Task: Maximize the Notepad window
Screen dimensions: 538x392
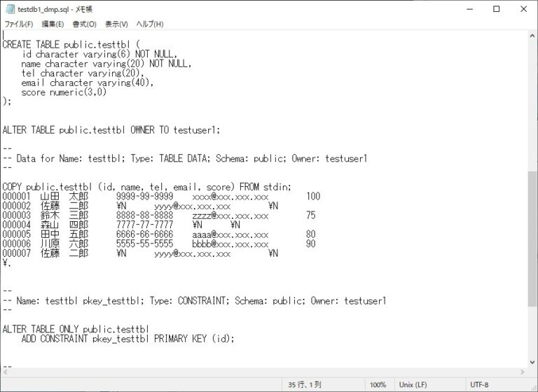Action: (496, 9)
